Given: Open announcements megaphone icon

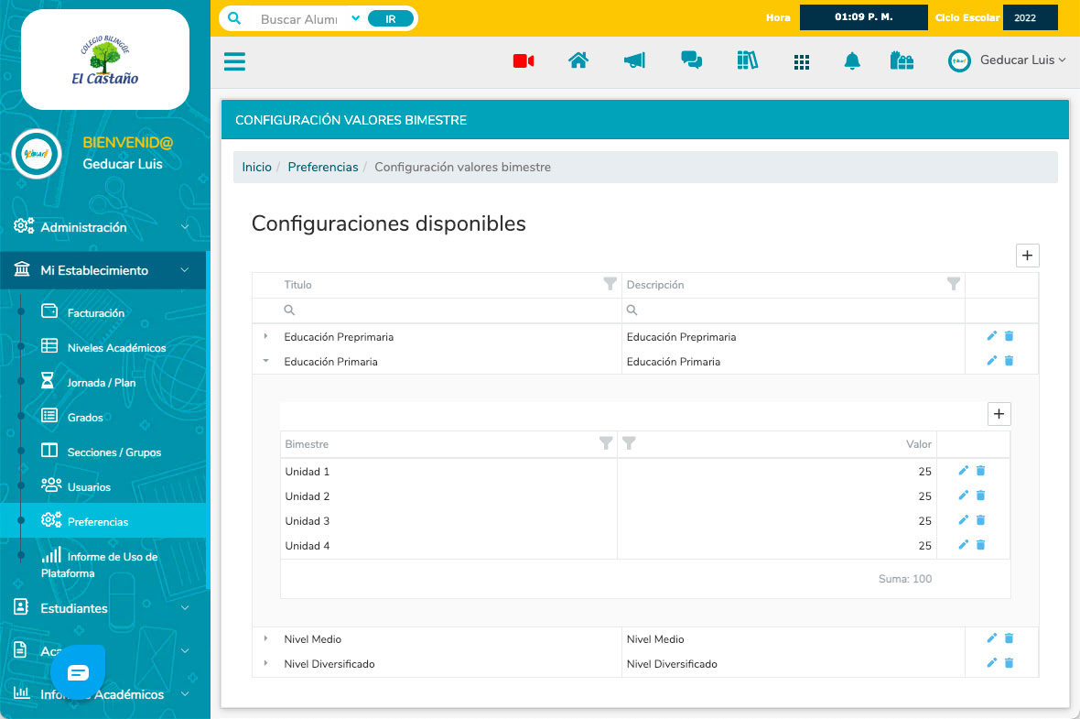Looking at the screenshot, I should point(634,60).
